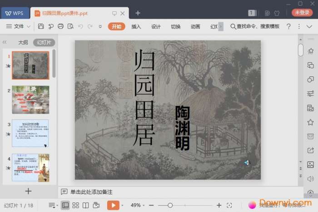Open the share export icon in right sidebar
This screenshot has height=212, width=318.
click(310, 151)
